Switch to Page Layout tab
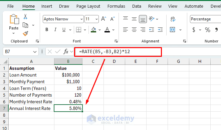Image resolution: width=221 pixels, height=130 pixels. tap(88, 6)
